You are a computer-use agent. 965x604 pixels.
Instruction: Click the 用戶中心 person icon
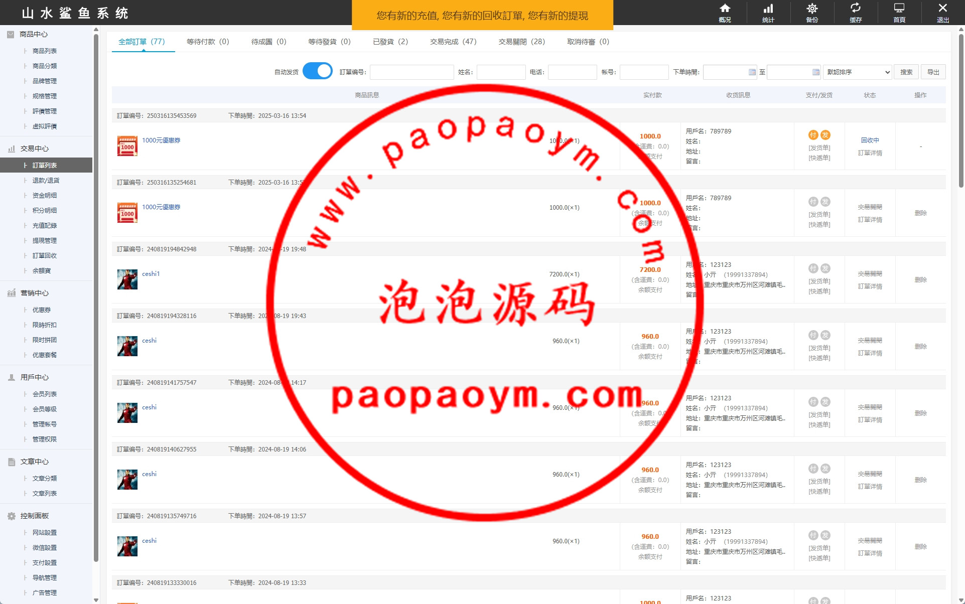pos(11,377)
